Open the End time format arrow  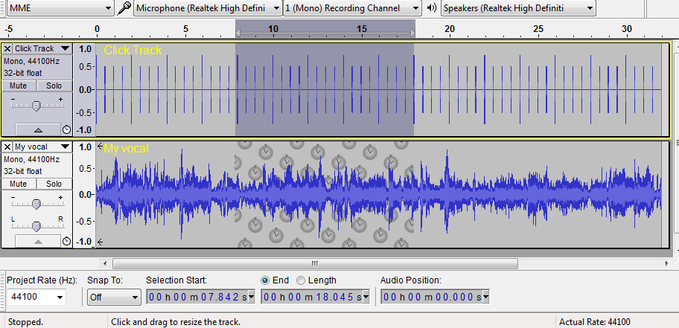click(366, 297)
